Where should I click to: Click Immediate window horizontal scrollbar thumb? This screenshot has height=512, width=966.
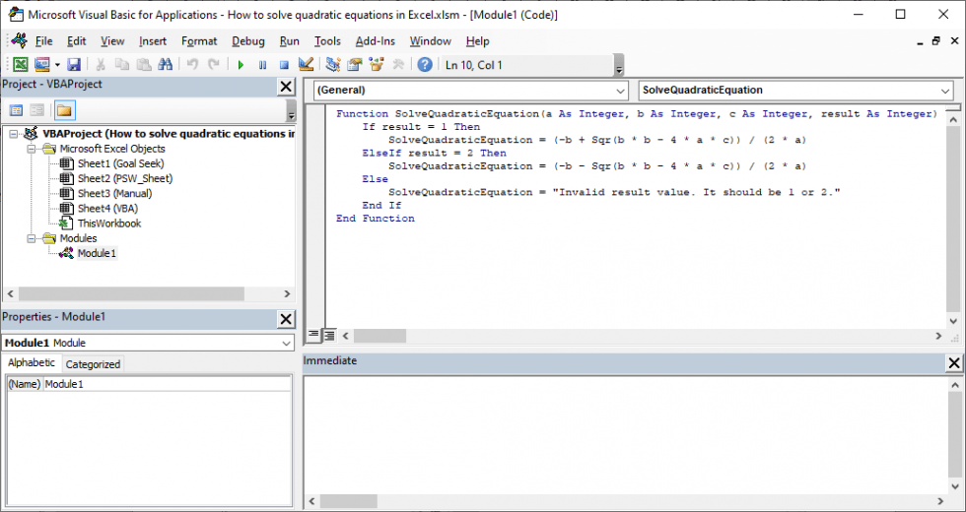348,501
